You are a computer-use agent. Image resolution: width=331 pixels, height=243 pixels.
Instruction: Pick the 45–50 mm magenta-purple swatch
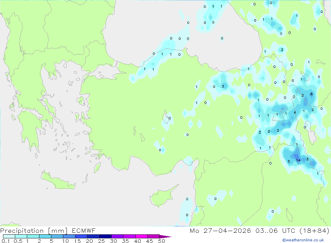coord(153,236)
